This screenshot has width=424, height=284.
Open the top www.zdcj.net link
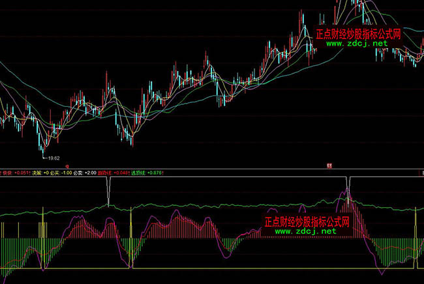click(x=357, y=44)
